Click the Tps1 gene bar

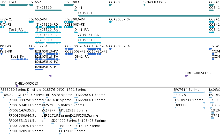[x=18, y=5]
